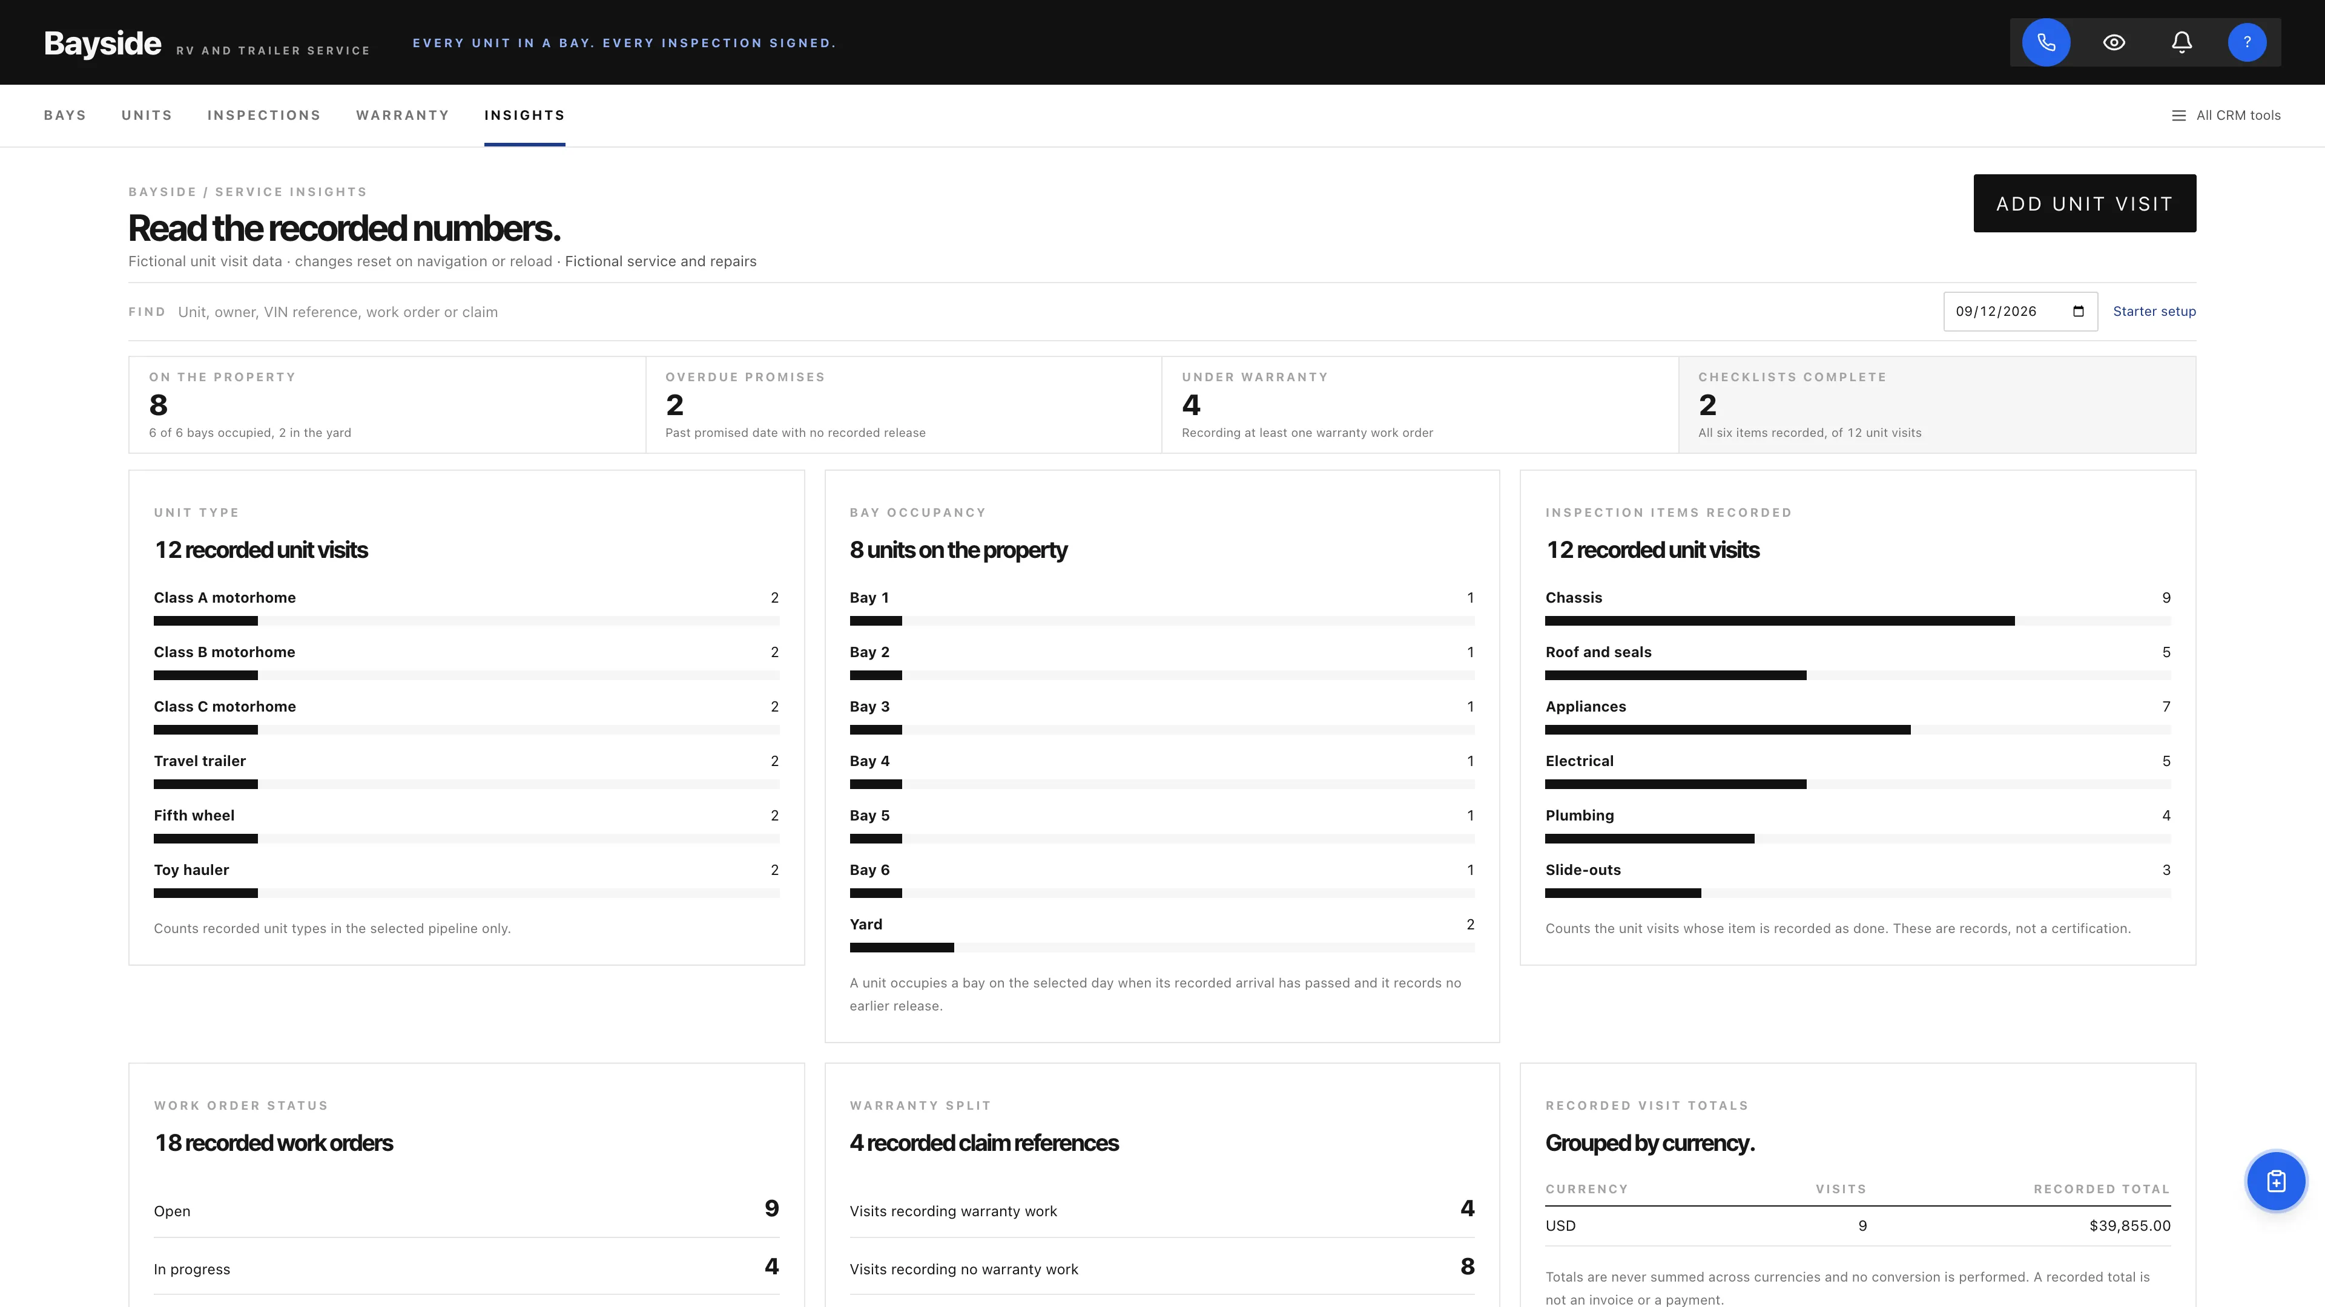Open notifications bell icon

click(x=2182, y=42)
